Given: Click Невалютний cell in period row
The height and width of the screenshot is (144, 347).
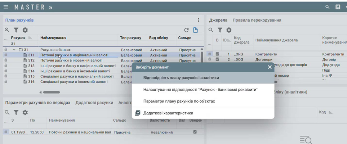Looking at the screenshot, I should pos(161,132).
